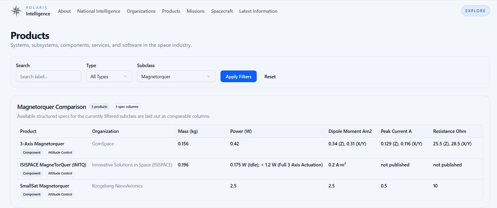
Task: Select the 0.156 mass value
Action: pyautogui.click(x=183, y=143)
